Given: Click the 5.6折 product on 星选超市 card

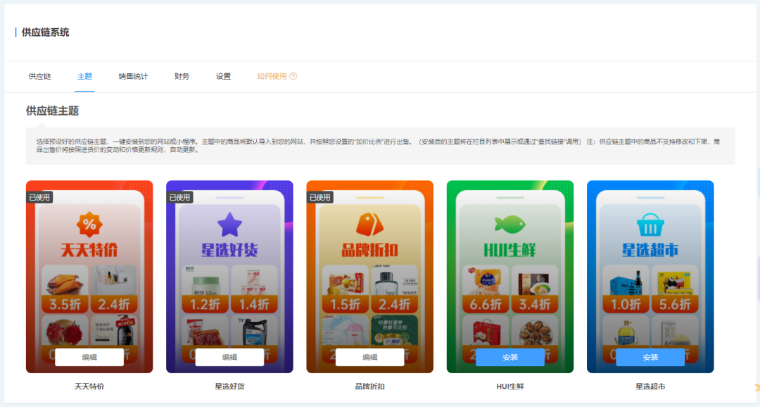Looking at the screenshot, I should coord(675,289).
